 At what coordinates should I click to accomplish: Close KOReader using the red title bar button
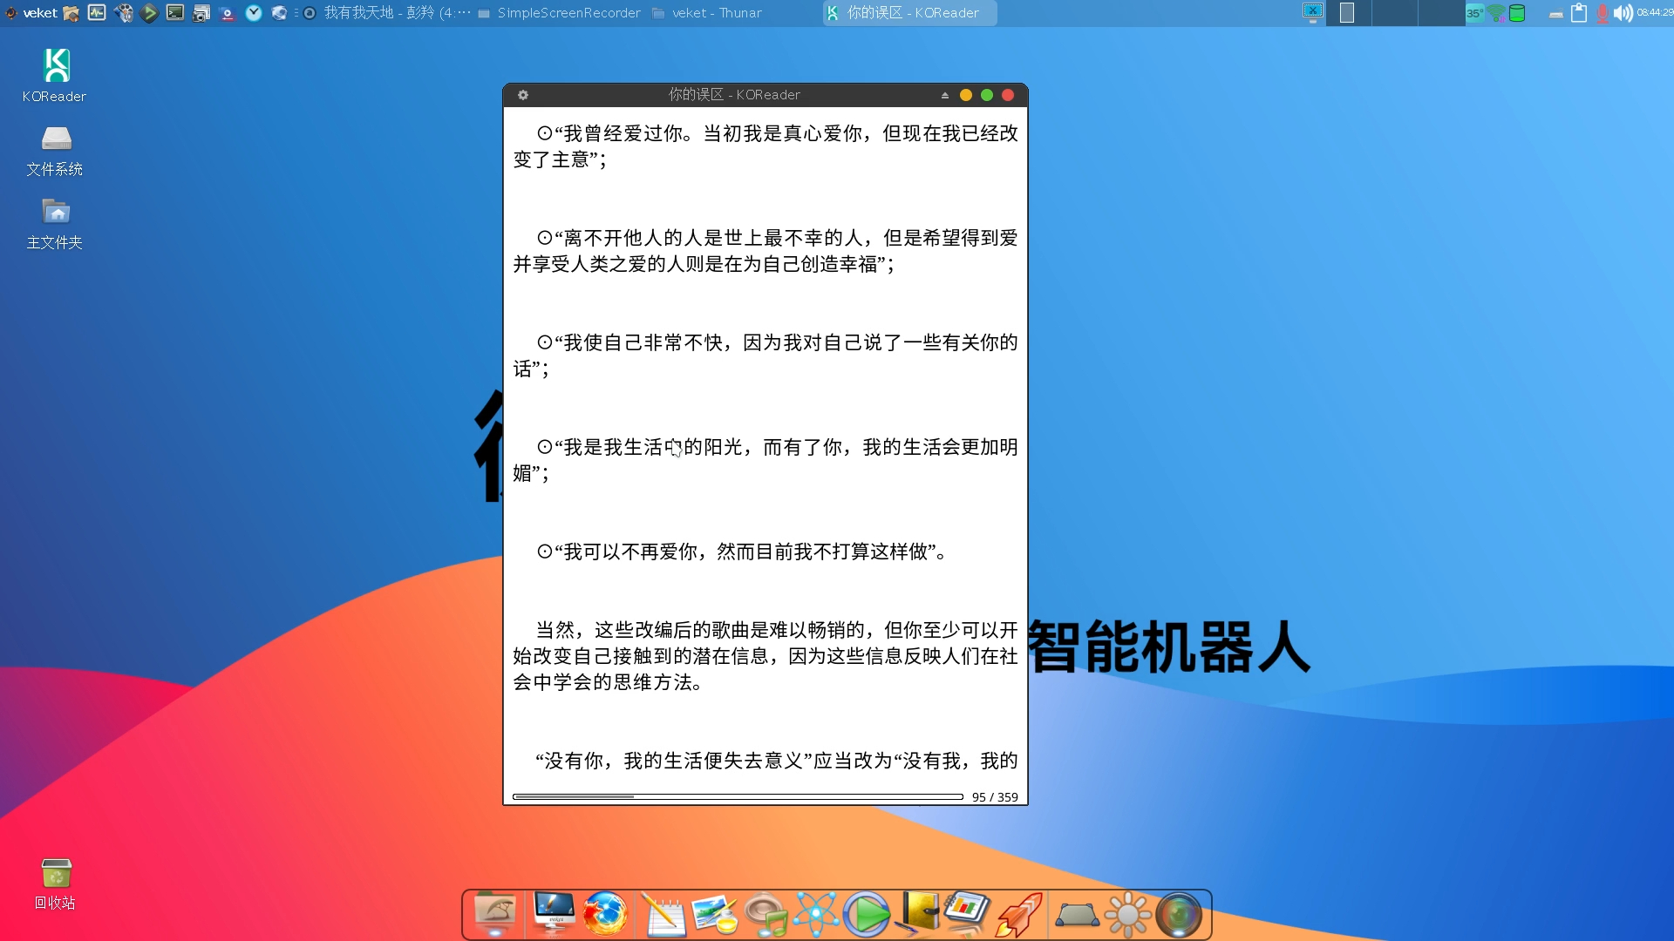click(x=1008, y=95)
